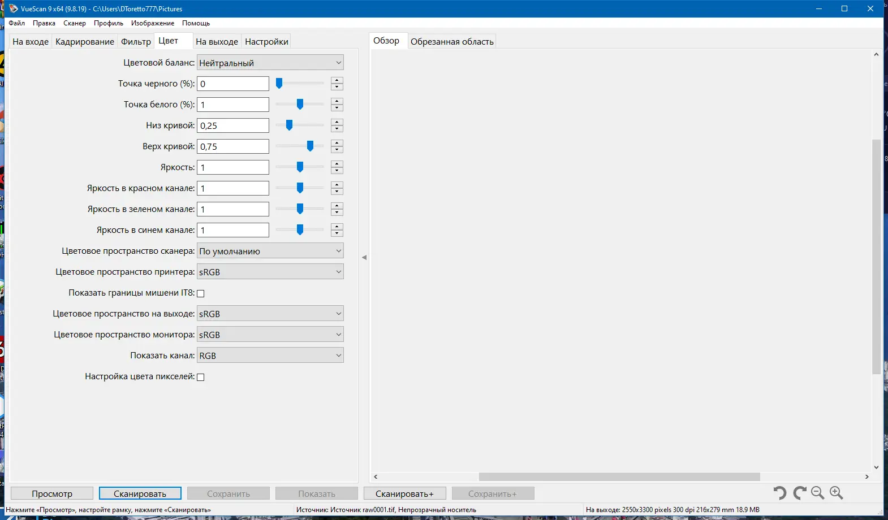
Task: Open the 'Сканер' menu
Action: point(75,23)
